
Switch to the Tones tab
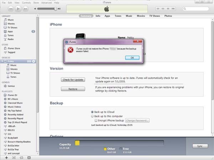[x=118, y=16]
